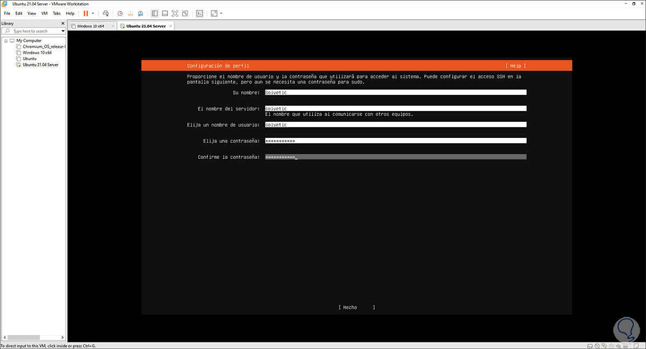
Task: Collapse the My Computer tree node
Action: [x=5, y=41]
